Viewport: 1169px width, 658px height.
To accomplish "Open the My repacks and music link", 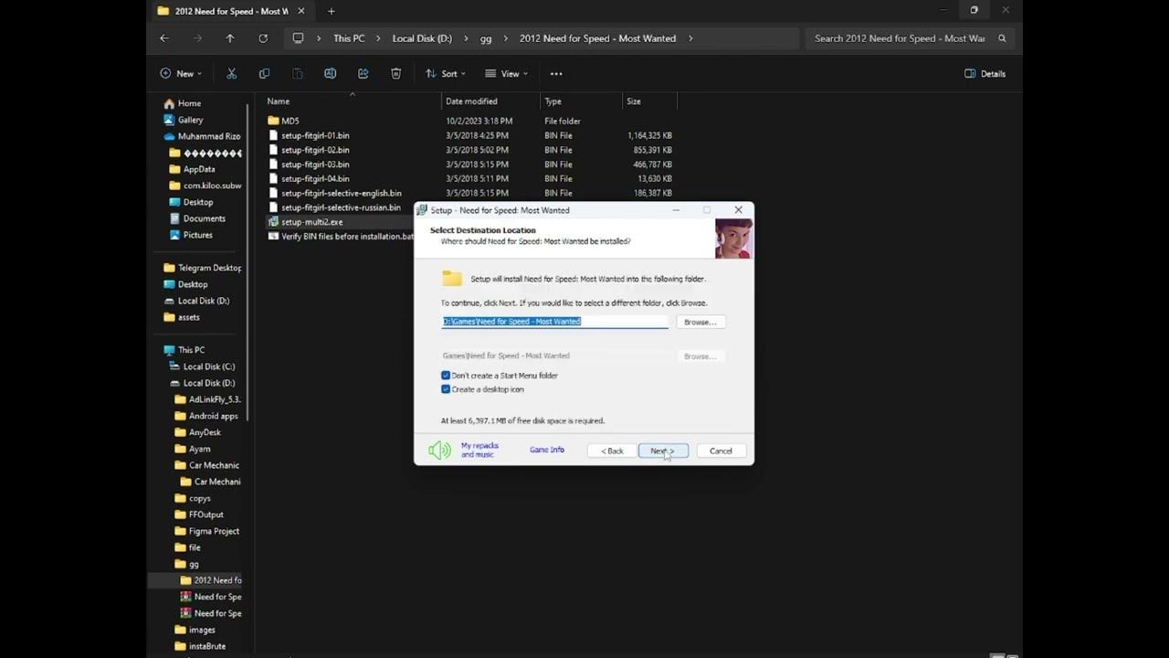I will pos(479,450).
